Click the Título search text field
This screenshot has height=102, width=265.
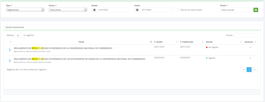click(x=237, y=10)
